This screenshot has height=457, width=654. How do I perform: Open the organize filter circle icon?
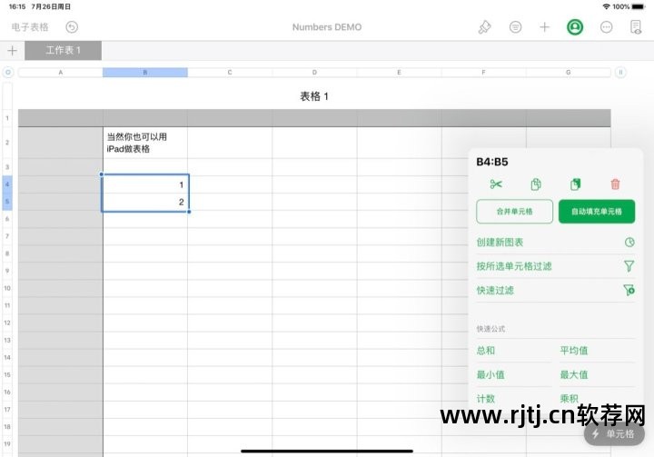[516, 27]
